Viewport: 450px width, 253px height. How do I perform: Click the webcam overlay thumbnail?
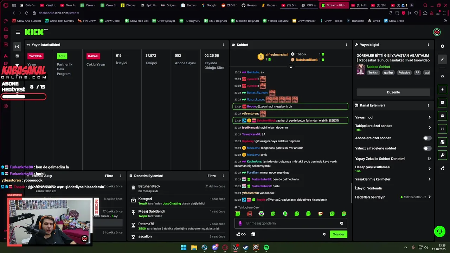[49, 221]
